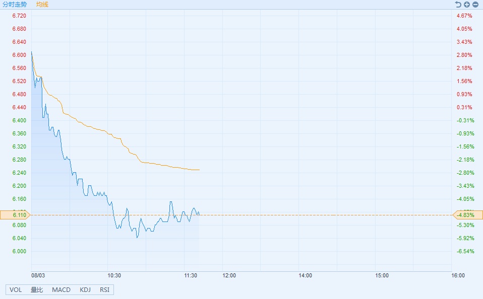Click the 11:30 time axis label
This screenshot has height=299, width=483.
coord(191,276)
